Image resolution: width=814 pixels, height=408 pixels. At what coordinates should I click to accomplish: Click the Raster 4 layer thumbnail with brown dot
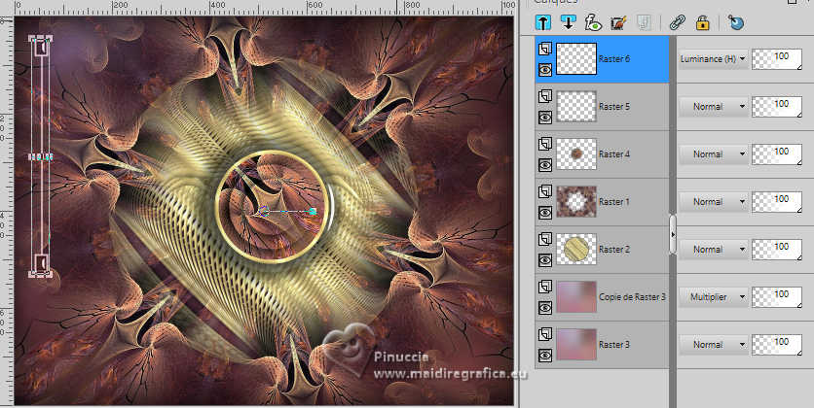pos(576,154)
